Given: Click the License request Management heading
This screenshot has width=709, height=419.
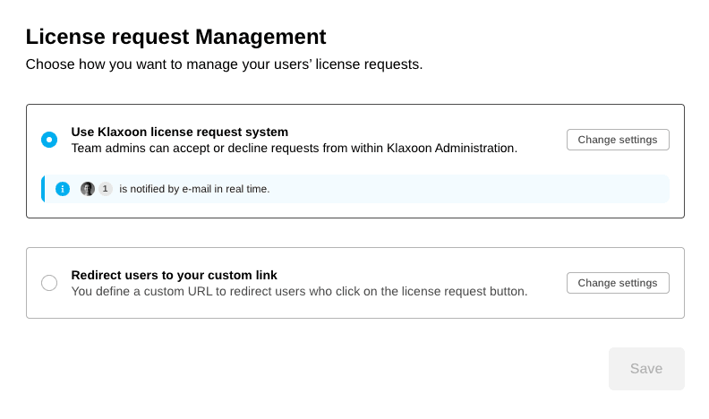Looking at the screenshot, I should click(175, 37).
